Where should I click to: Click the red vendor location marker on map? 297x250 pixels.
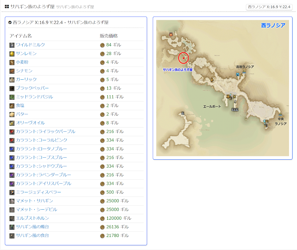[x=183, y=58]
